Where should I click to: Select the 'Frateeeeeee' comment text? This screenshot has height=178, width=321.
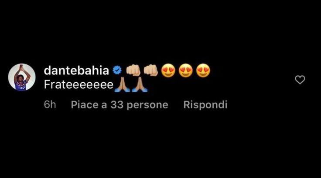tap(79, 84)
